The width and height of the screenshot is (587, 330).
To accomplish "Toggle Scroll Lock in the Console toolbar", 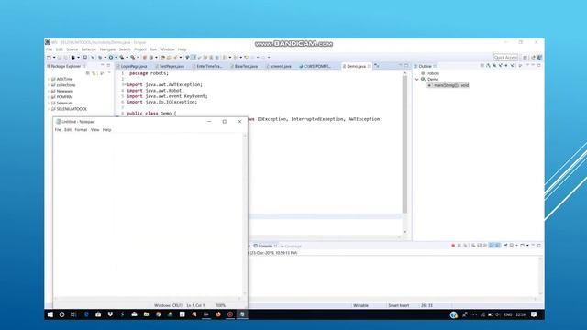I will [x=479, y=246].
